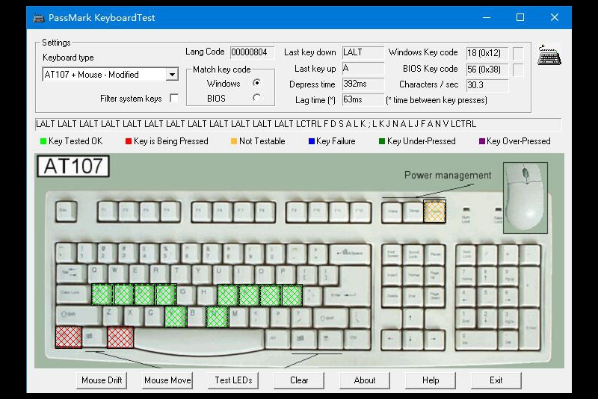Enable the Filter system keys checkbox
Screen dimensions: 598x399
(x=174, y=98)
